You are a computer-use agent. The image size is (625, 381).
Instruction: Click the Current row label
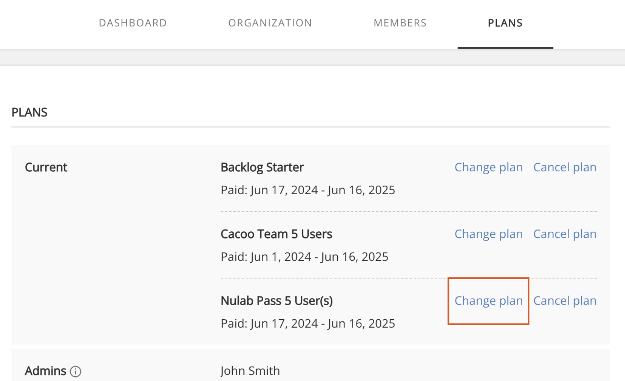point(46,167)
